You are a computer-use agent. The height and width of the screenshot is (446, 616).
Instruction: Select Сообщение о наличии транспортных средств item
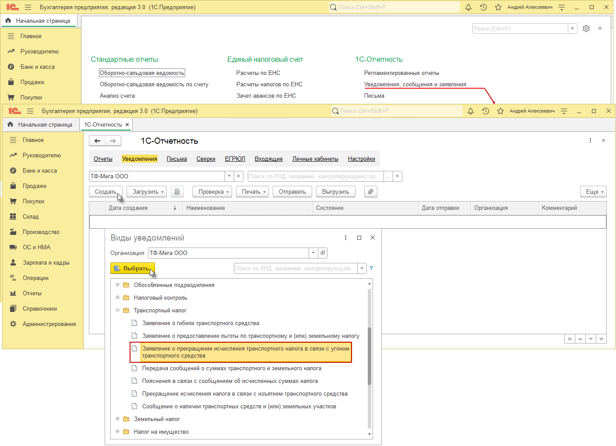(x=239, y=406)
